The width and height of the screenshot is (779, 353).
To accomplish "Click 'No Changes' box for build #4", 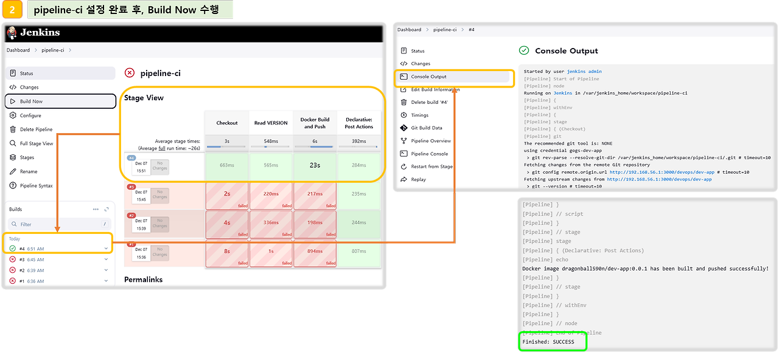I will (160, 166).
